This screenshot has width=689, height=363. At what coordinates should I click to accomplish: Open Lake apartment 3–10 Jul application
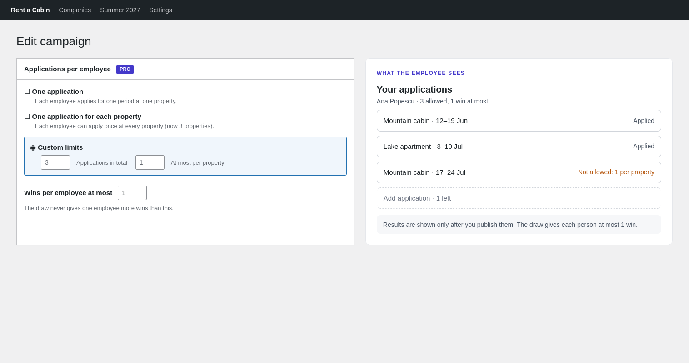click(x=519, y=147)
